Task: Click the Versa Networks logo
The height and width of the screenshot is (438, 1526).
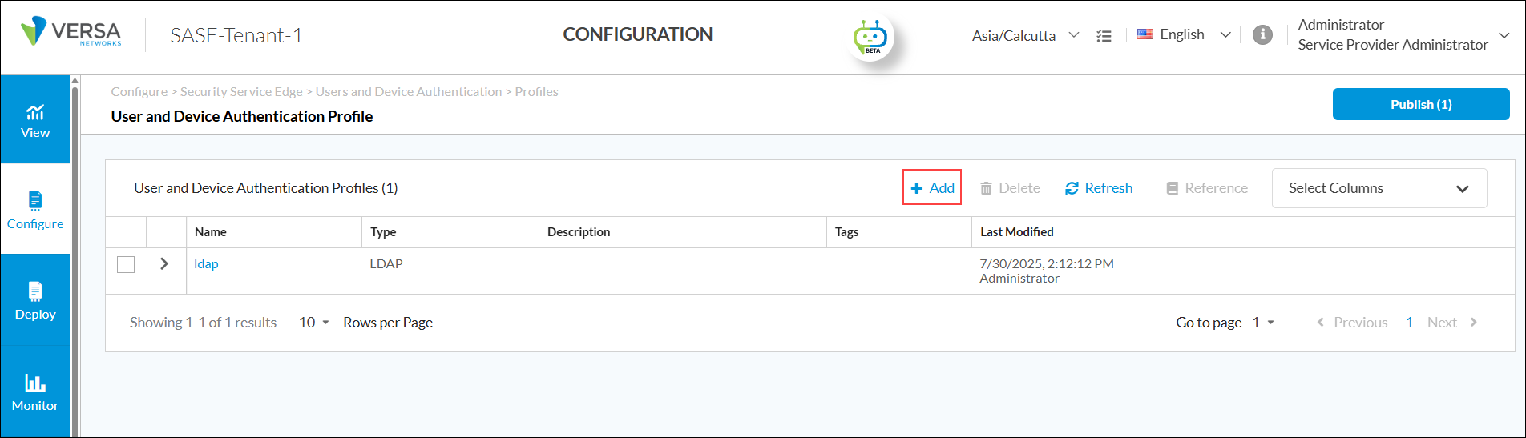Action: (x=71, y=33)
